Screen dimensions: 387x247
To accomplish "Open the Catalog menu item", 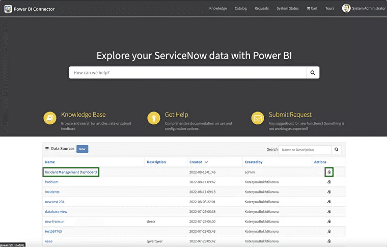I will (x=241, y=9).
